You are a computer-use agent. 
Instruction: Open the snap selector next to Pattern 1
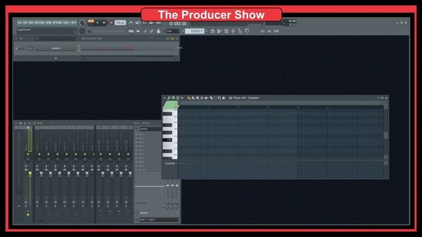(173, 31)
